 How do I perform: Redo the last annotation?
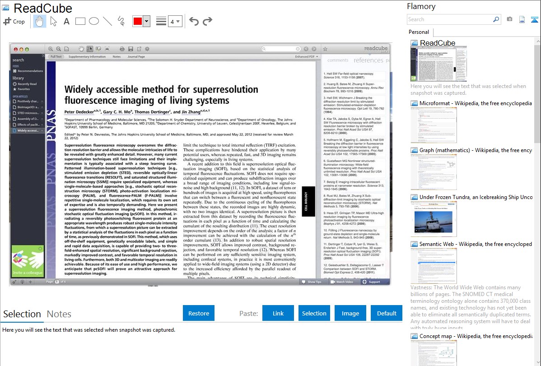pos(207,21)
